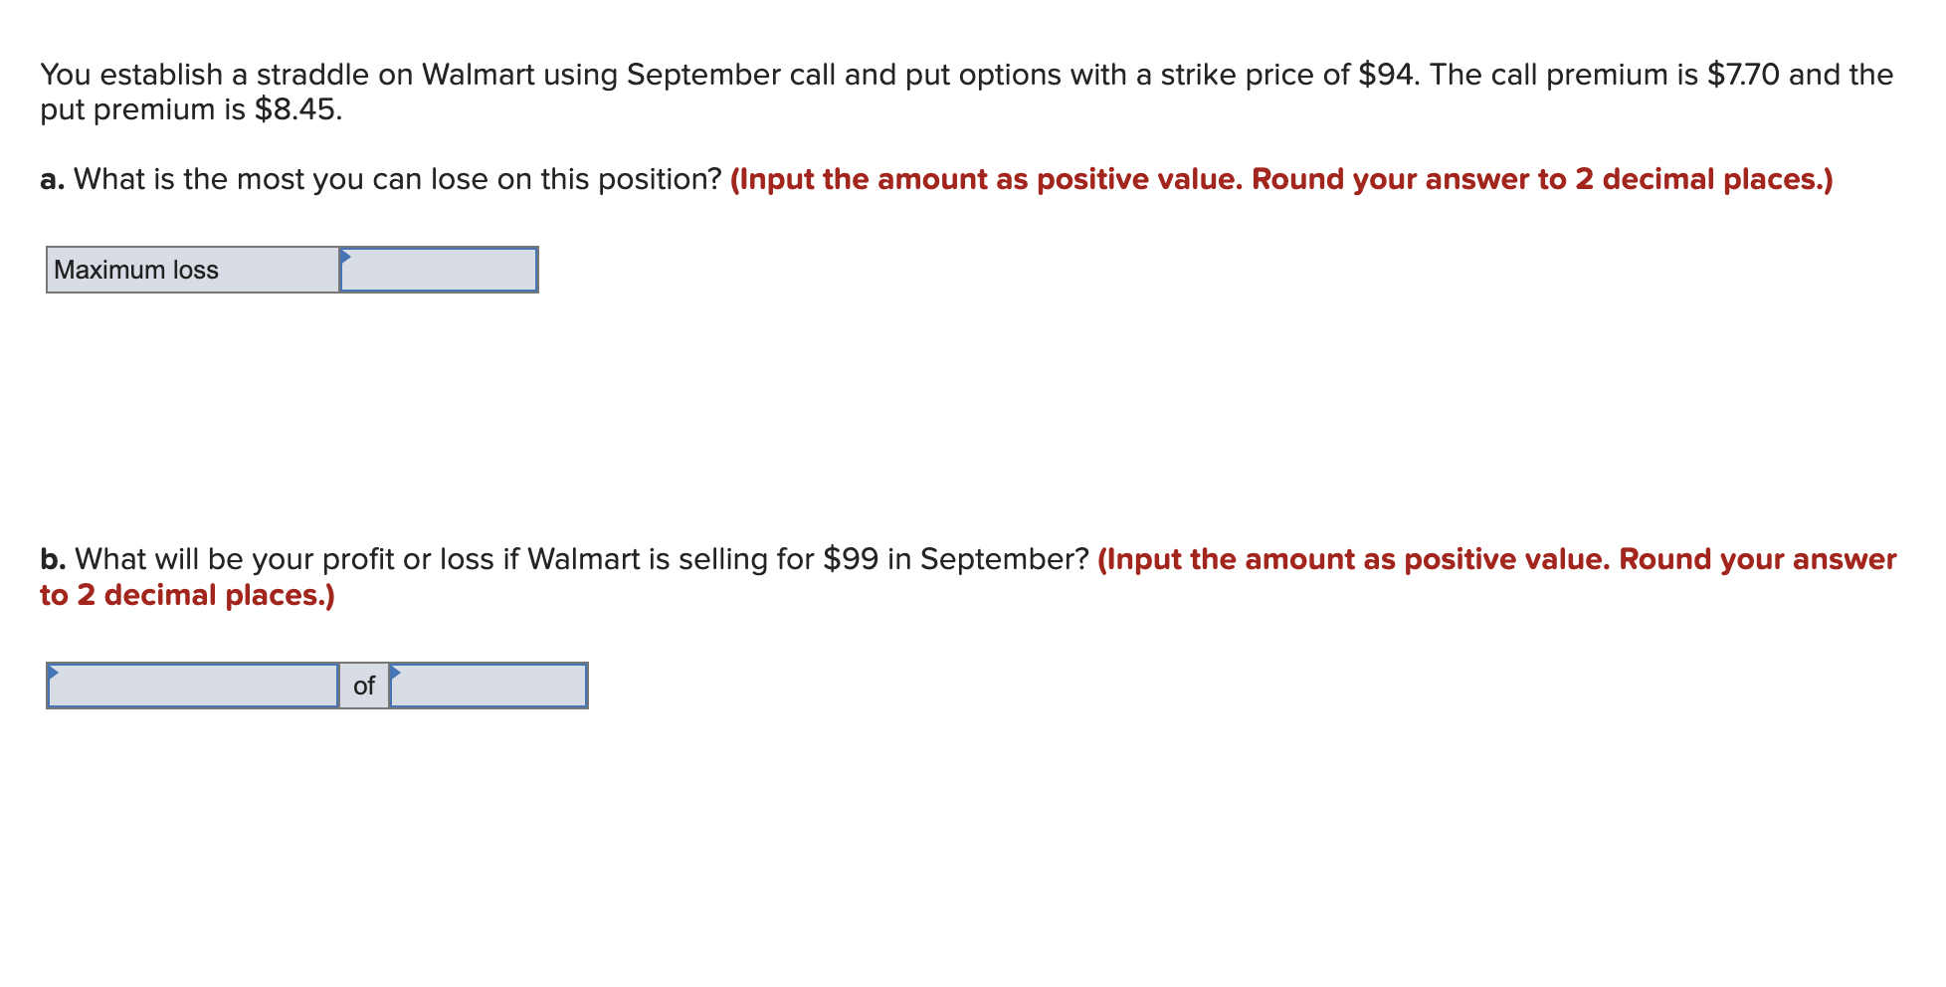Click blue triangle marker in Maximum loss field

click(345, 256)
